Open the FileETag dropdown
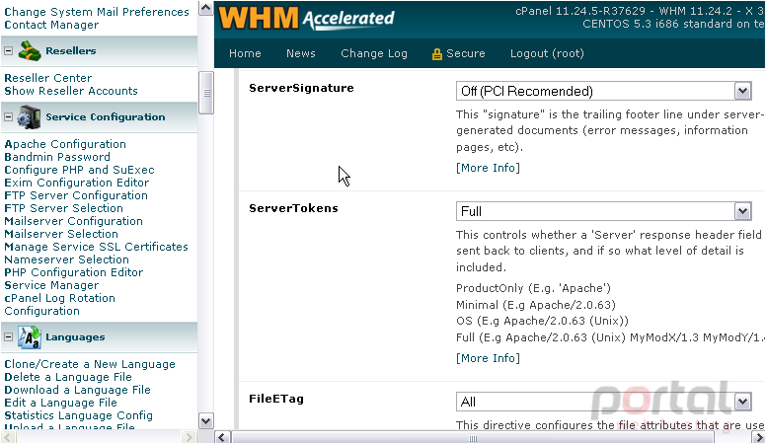 pyautogui.click(x=604, y=402)
